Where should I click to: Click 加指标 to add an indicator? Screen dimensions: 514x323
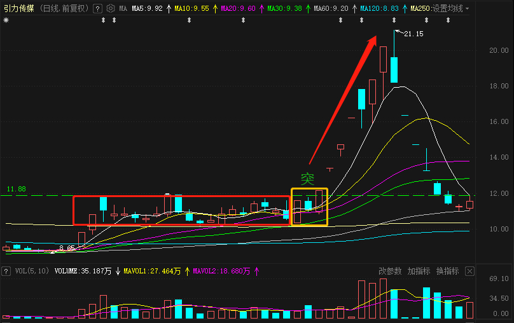coord(419,271)
